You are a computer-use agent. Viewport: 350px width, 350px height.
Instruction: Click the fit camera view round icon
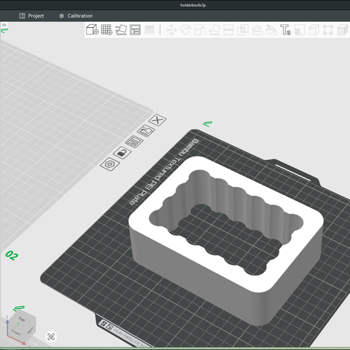pos(51,336)
